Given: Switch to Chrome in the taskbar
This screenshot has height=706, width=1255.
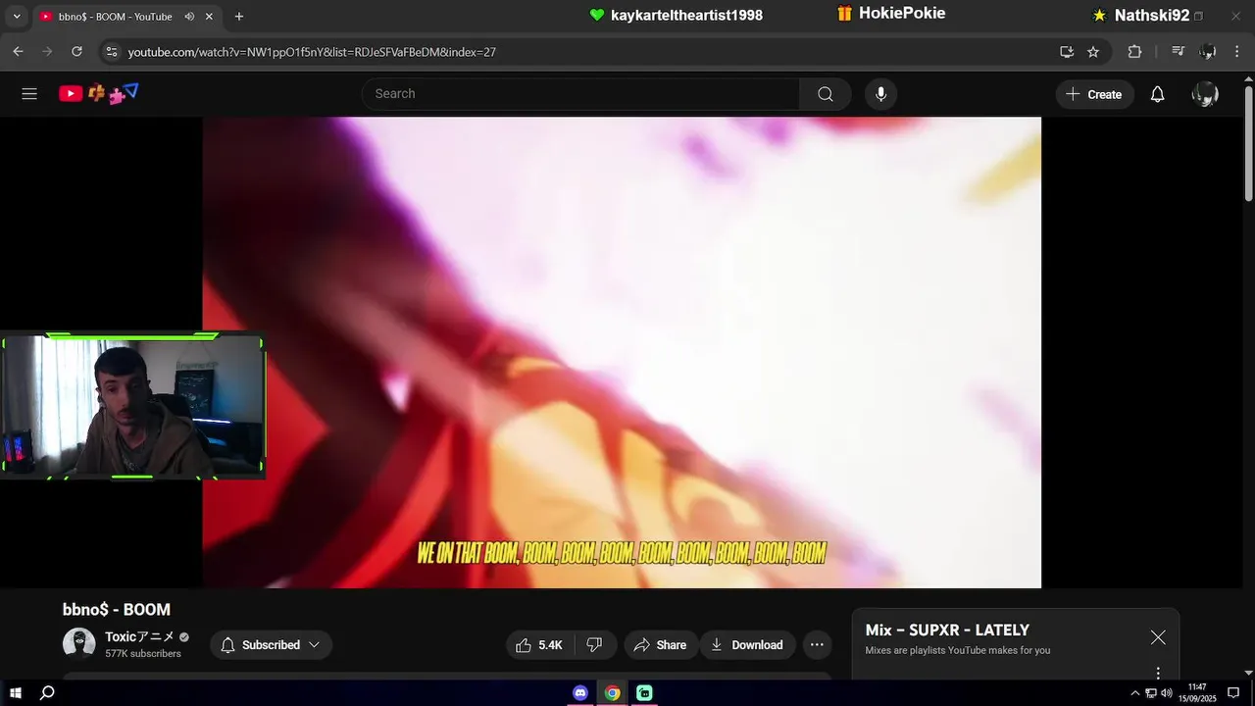Looking at the screenshot, I should point(612,692).
